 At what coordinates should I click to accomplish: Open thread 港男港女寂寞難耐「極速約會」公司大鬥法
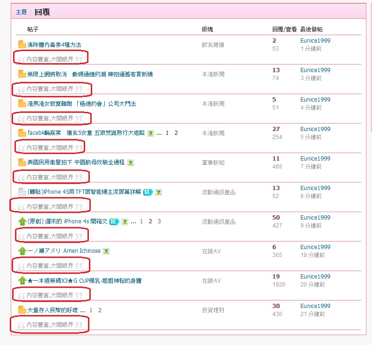(81, 103)
